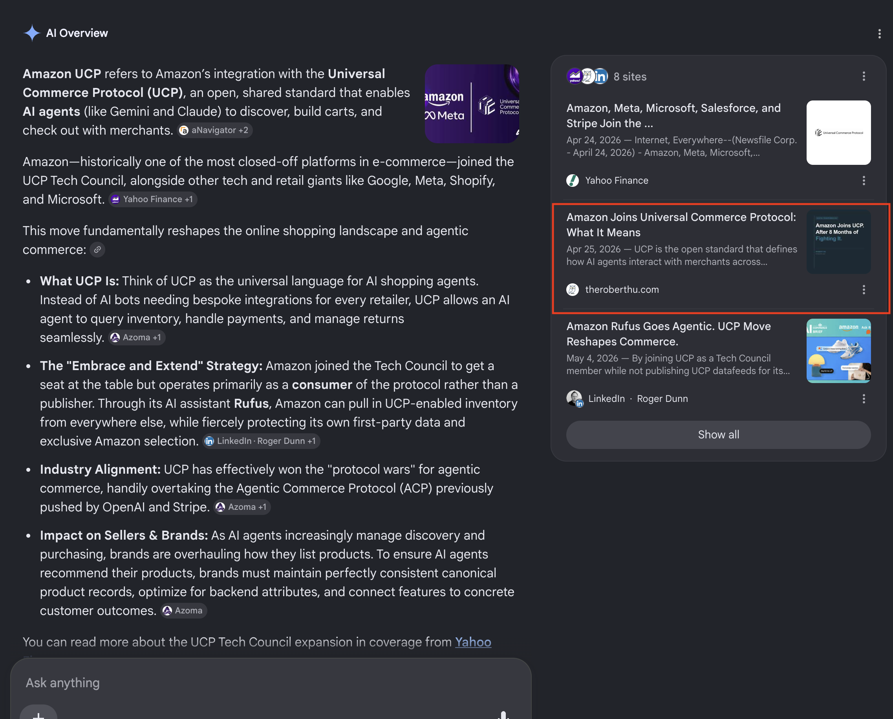Click the 'Impact on Sellers & Brands:' heading
Image resolution: width=893 pixels, height=719 pixels.
pyautogui.click(x=123, y=536)
